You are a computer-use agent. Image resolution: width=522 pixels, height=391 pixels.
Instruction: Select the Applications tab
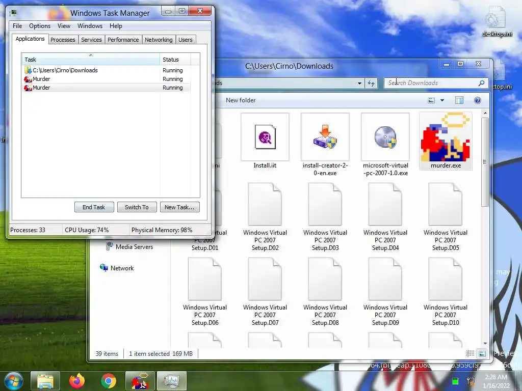[30, 39]
